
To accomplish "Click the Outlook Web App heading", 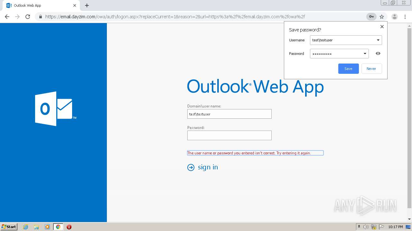I will pos(255,87).
